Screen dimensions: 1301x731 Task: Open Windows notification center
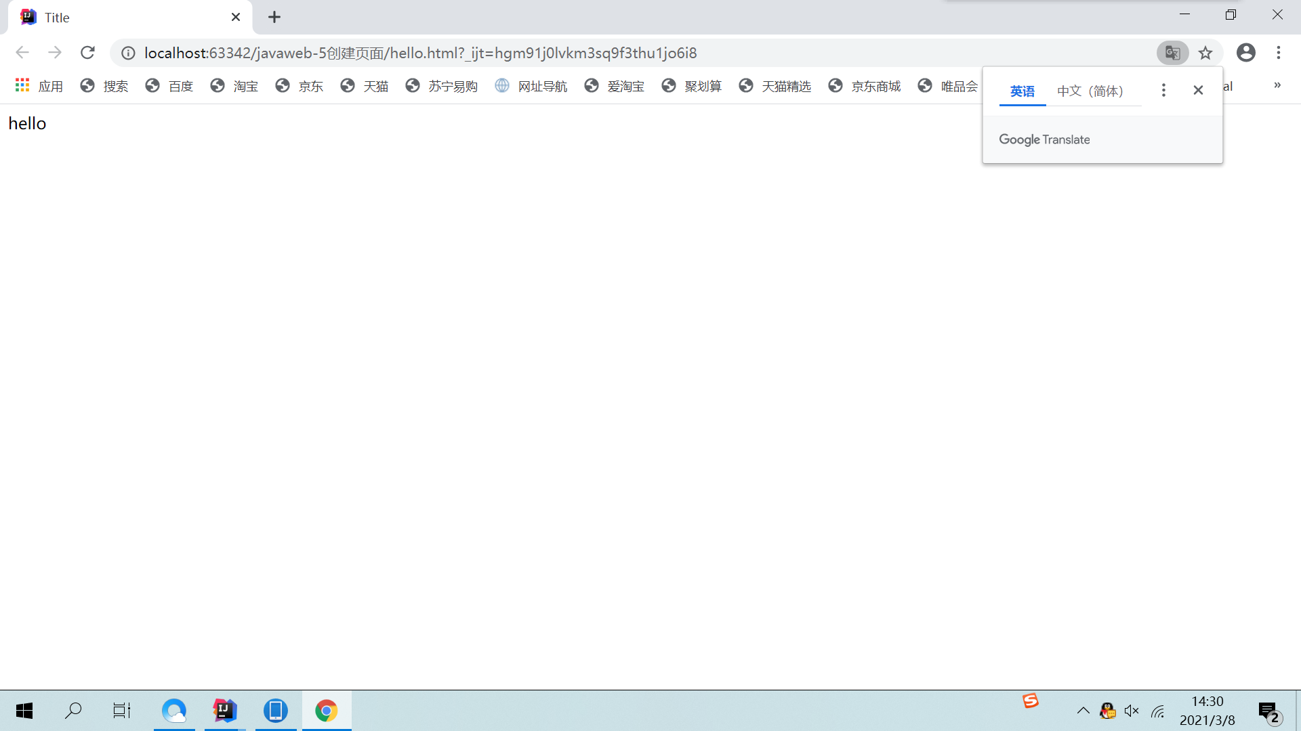1268,711
